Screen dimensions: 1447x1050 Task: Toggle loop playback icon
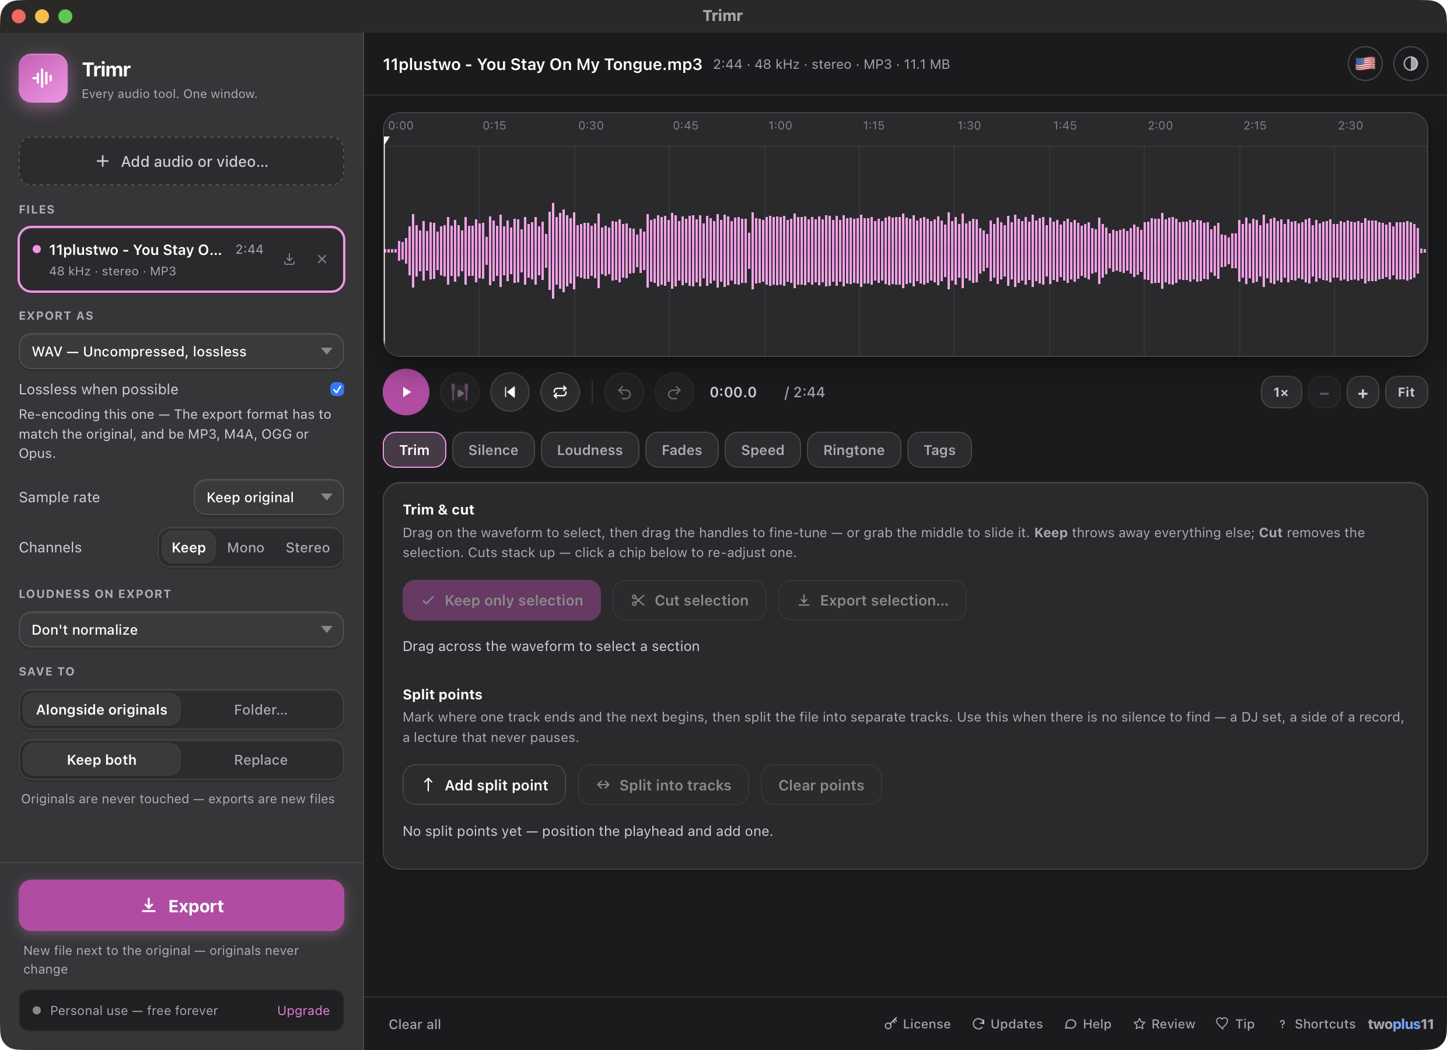coord(560,393)
